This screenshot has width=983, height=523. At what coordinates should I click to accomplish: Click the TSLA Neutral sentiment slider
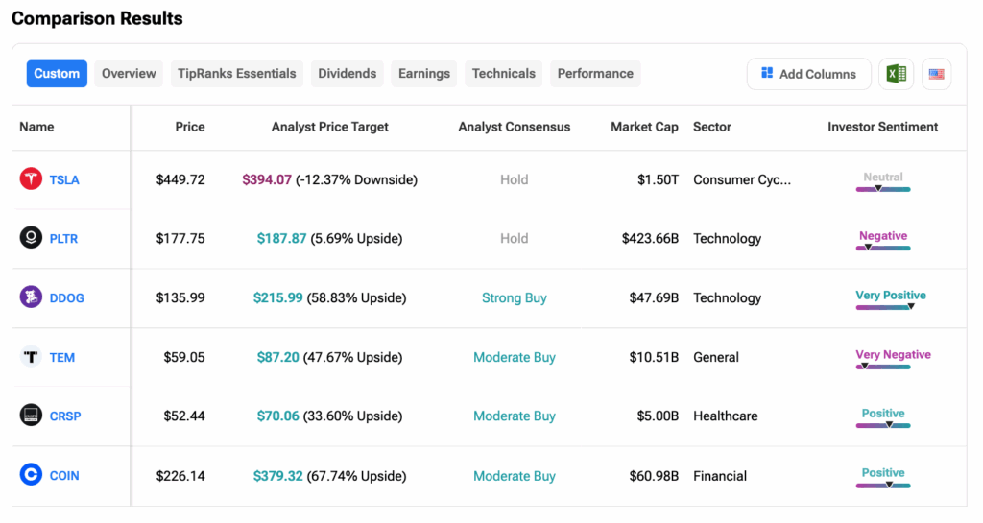(882, 188)
